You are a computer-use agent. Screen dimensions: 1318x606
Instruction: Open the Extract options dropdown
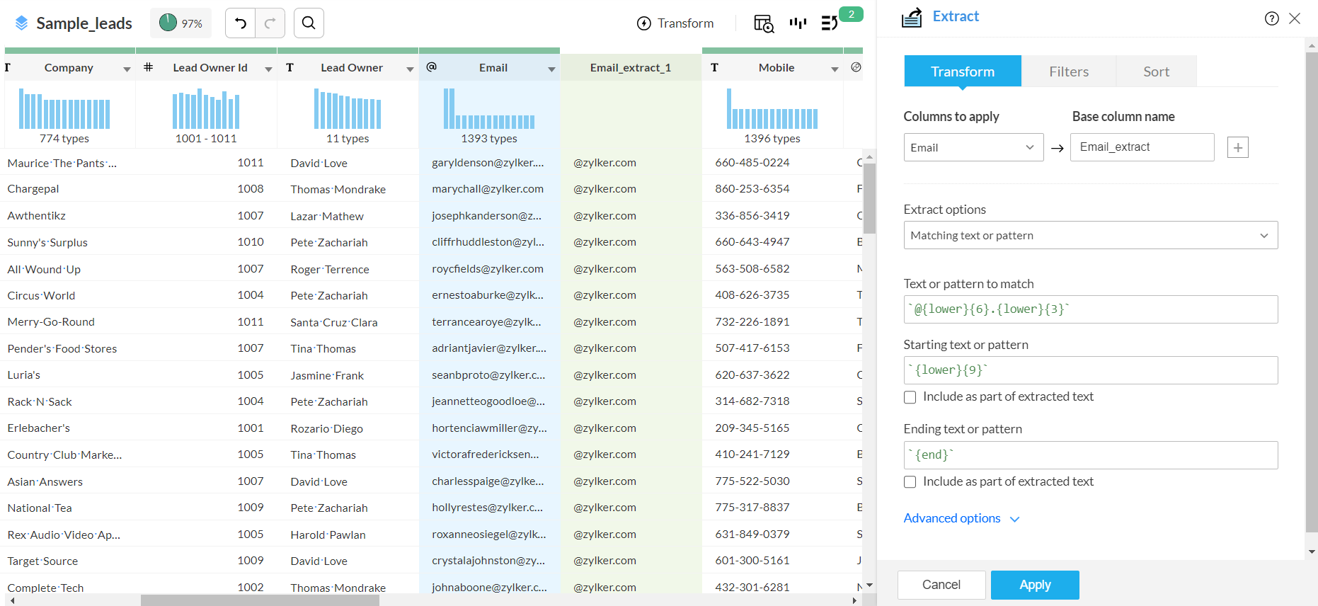(1090, 235)
